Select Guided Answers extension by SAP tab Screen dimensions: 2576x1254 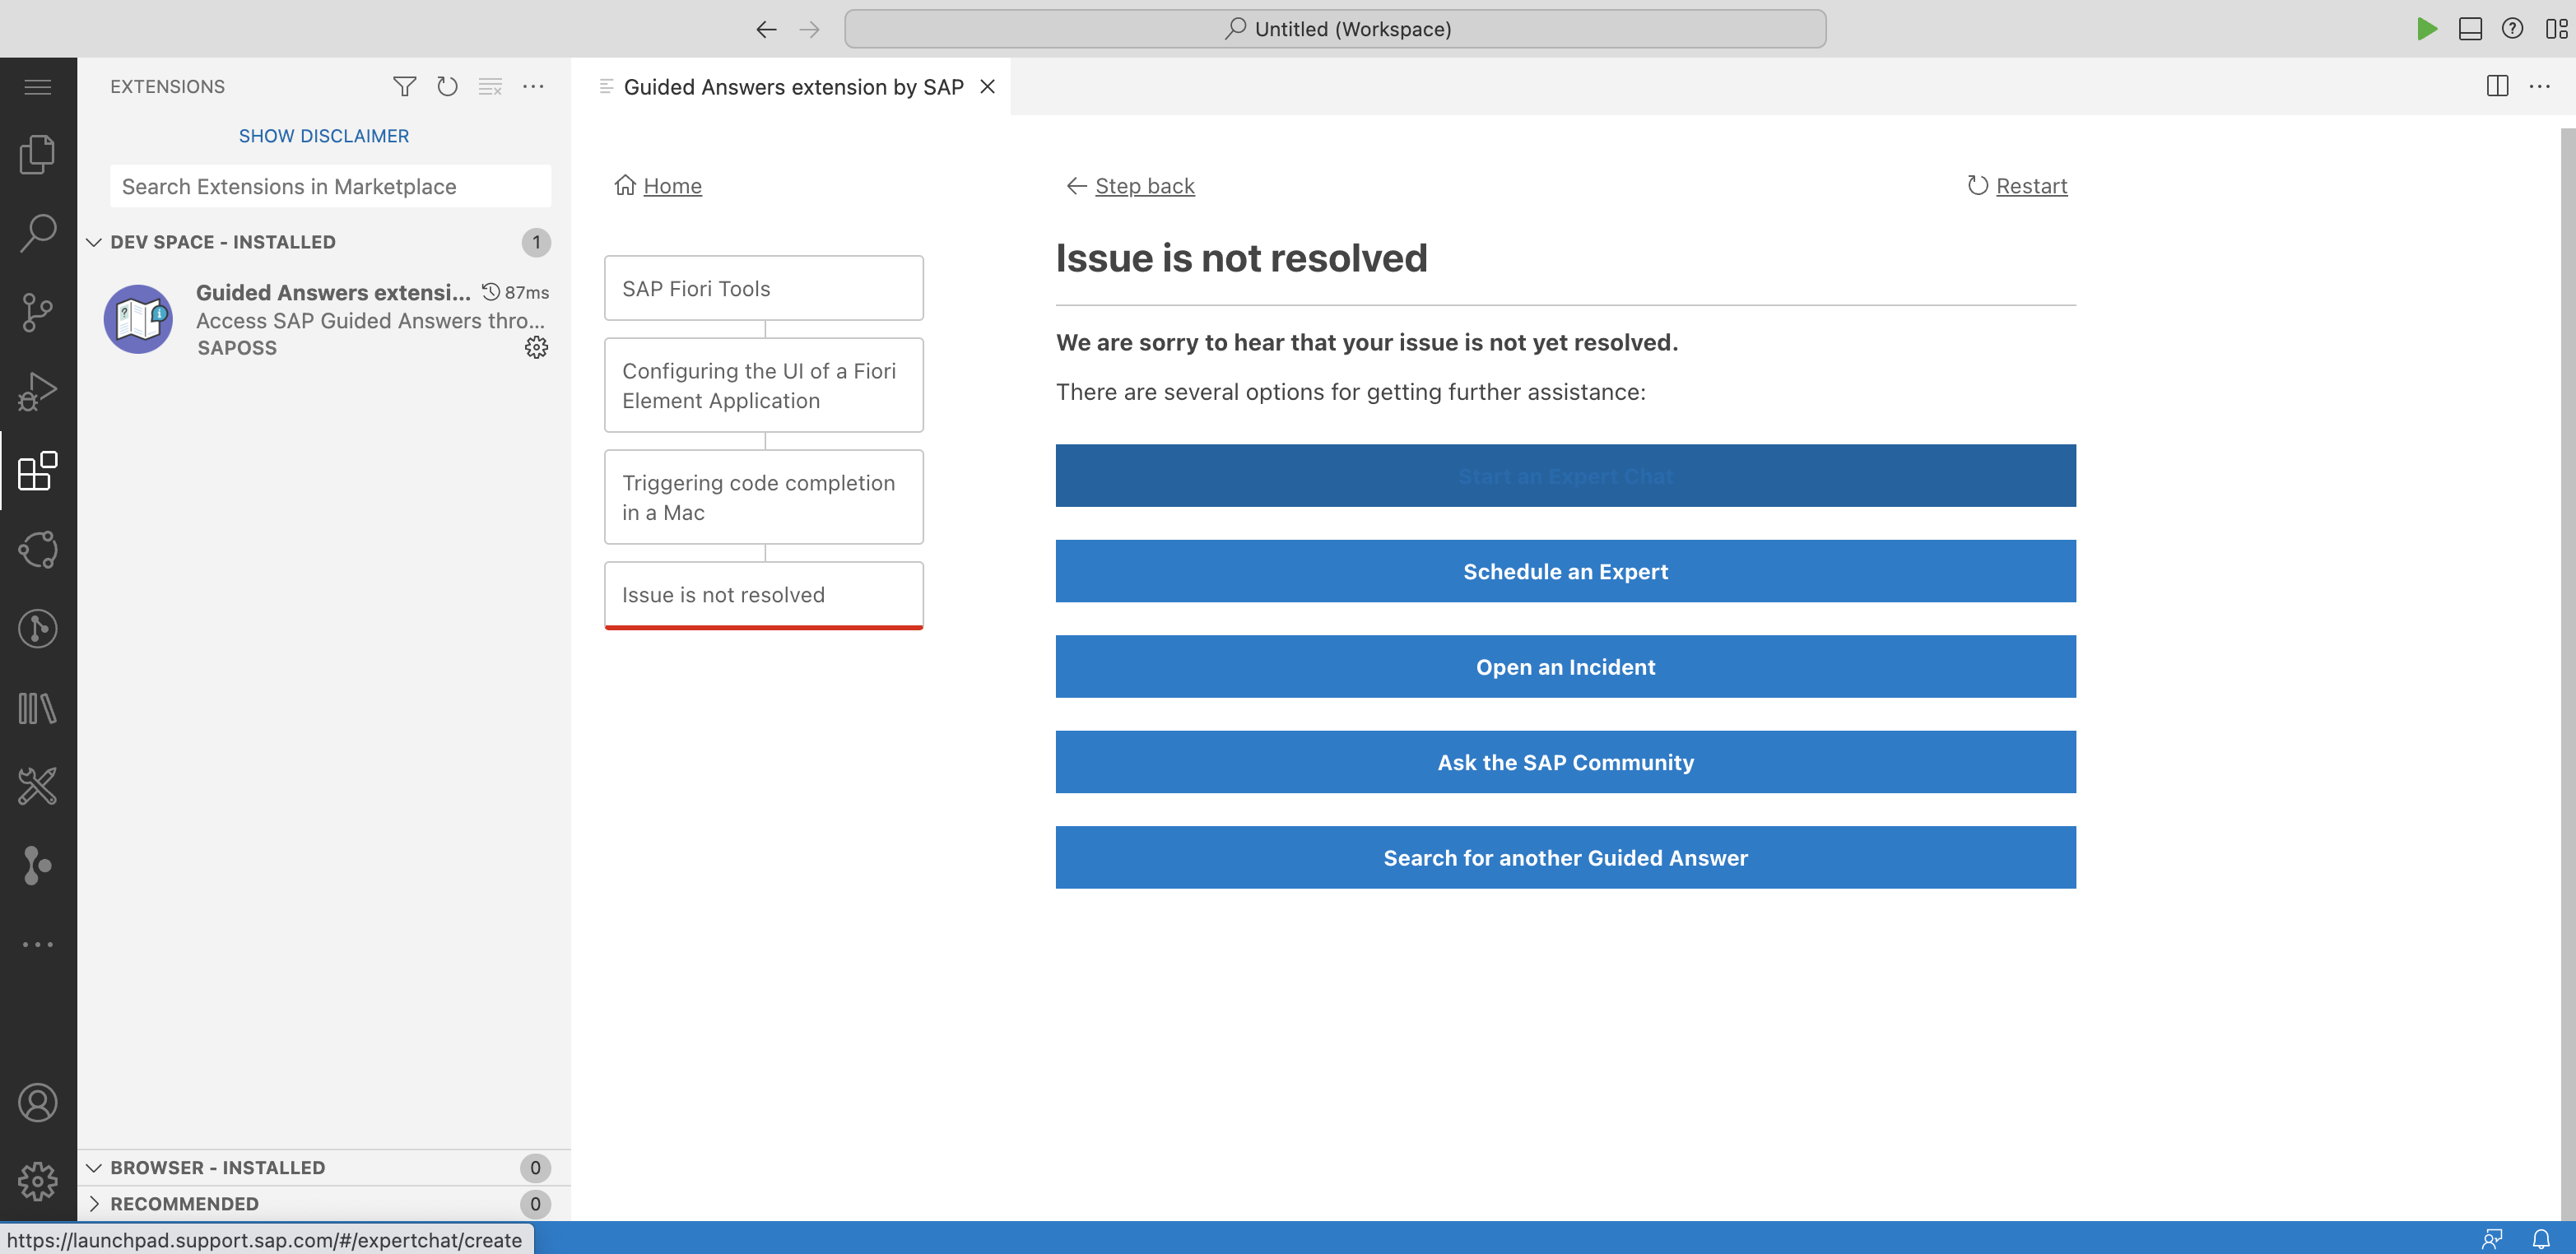click(792, 87)
